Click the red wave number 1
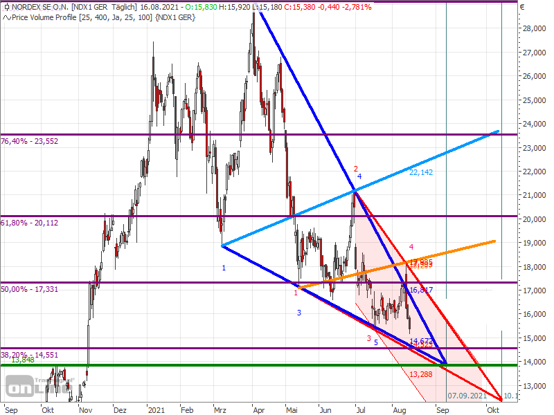 pyautogui.click(x=296, y=293)
